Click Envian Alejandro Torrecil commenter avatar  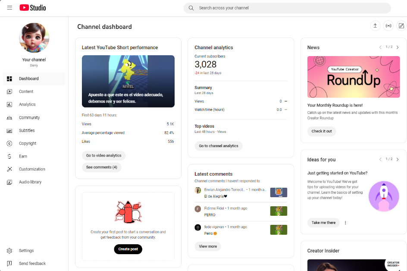coord(198,190)
